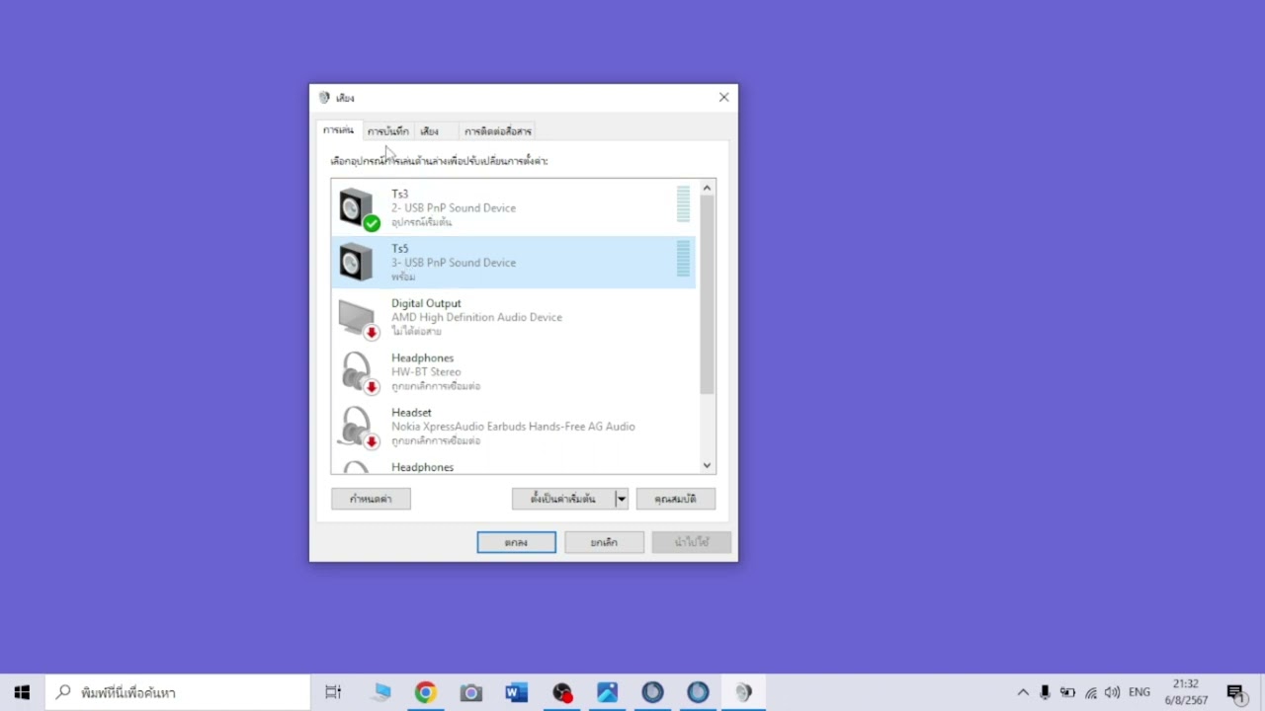Image resolution: width=1265 pixels, height=711 pixels.
Task: Open the battery status tray icon
Action: click(1067, 692)
